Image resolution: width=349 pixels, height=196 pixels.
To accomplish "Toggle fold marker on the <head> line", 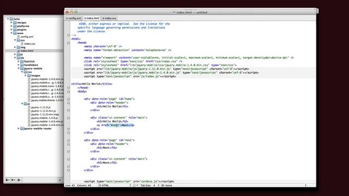I will pos(68,42).
